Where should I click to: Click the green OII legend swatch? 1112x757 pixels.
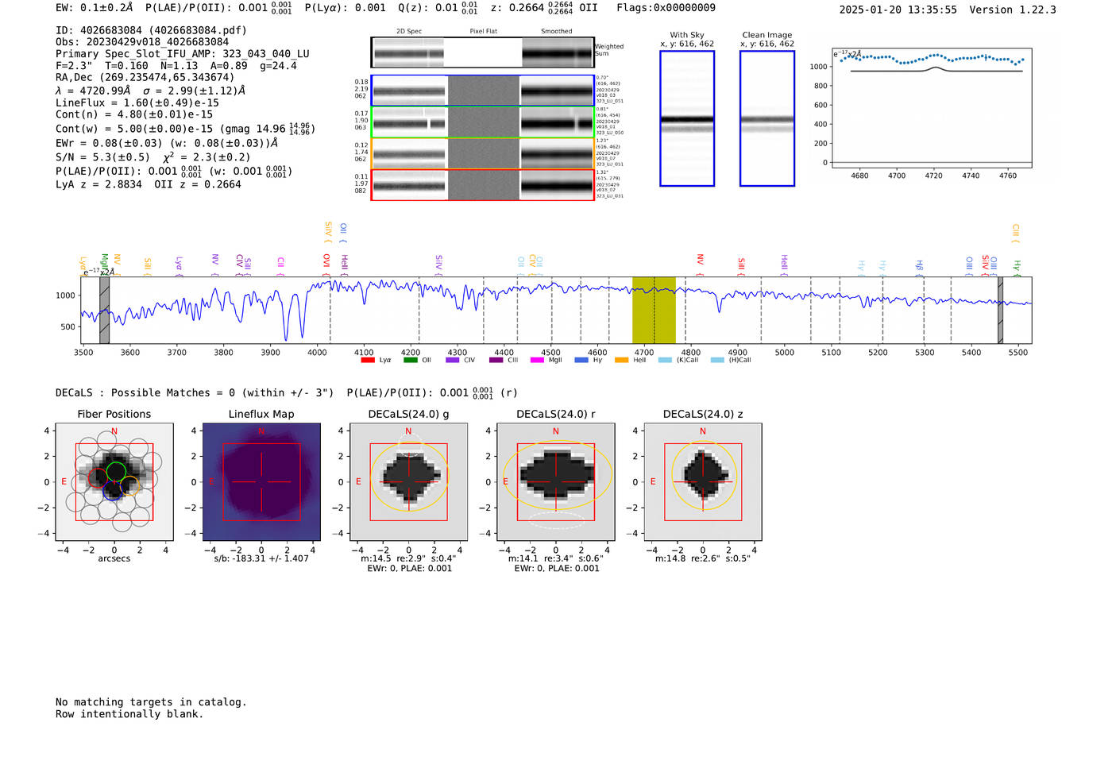click(410, 360)
